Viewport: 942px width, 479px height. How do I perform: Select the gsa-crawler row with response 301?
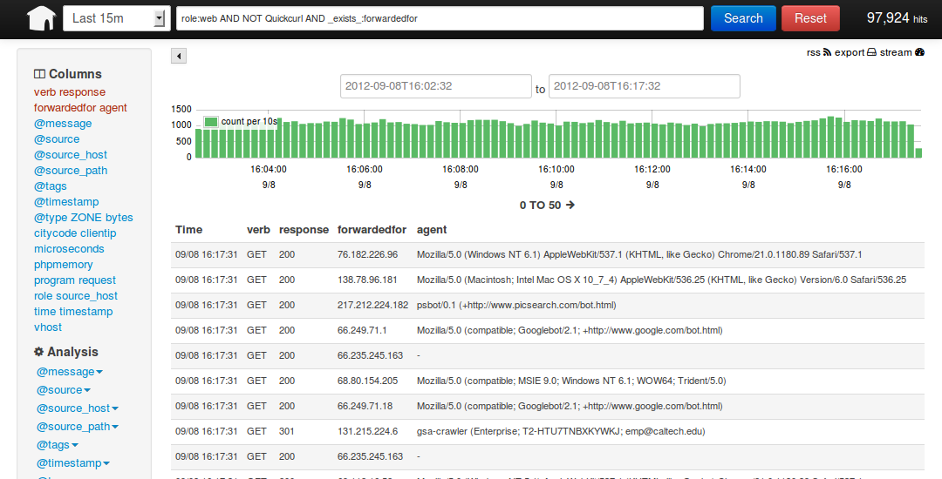pos(547,431)
